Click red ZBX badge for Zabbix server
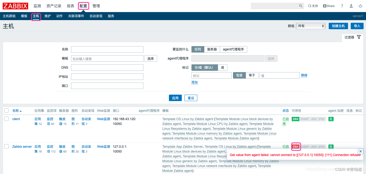 295,147
